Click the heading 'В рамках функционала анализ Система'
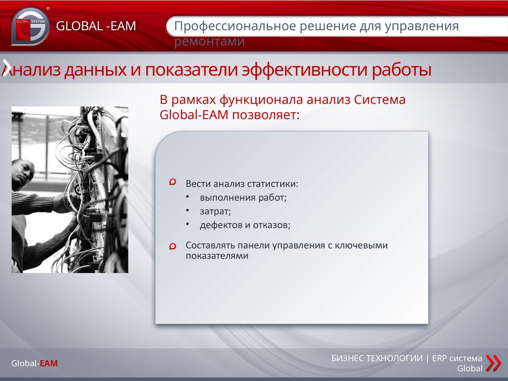 (x=282, y=99)
